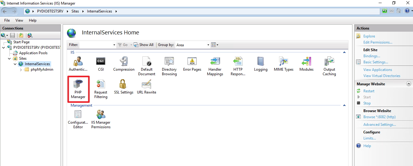Click the delete connection icon in Connections toolbar
The image size is (413, 166).
(30, 36)
